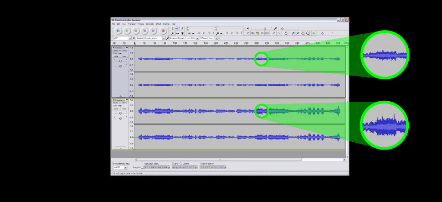Image resolution: width=442 pixels, height=202 pixels.
Task: Open the audio host dropdown
Action: pyautogui.click(x=129, y=38)
